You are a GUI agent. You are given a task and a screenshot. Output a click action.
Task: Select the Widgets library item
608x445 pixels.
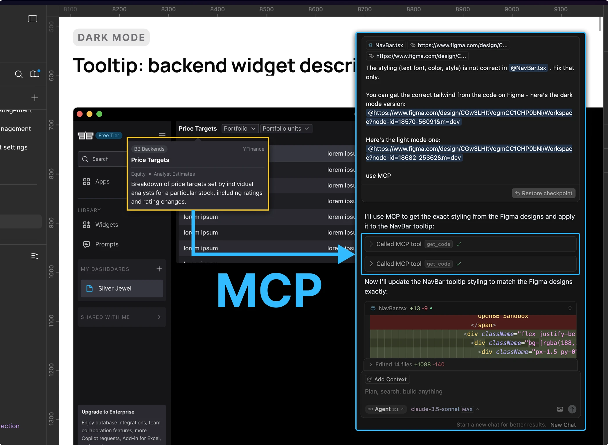pyautogui.click(x=107, y=225)
